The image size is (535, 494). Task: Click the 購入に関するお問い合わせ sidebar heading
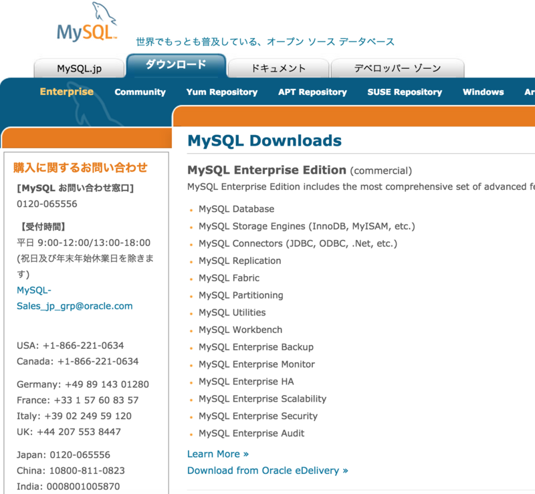click(80, 168)
